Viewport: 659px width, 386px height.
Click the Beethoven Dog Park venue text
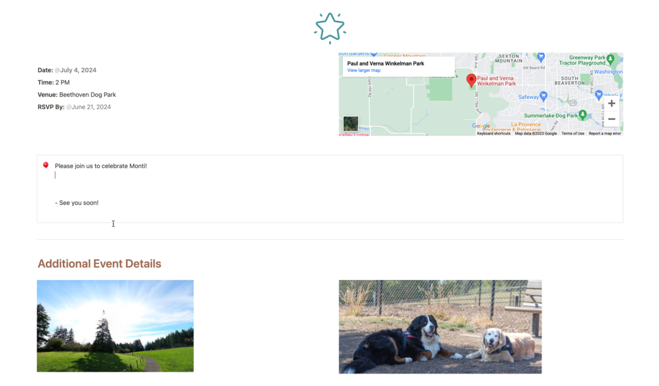click(x=87, y=95)
